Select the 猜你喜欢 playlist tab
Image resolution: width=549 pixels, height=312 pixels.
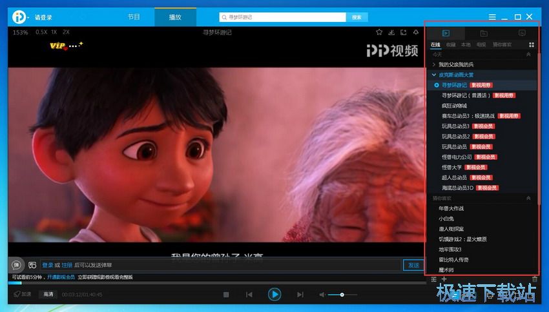[502, 44]
